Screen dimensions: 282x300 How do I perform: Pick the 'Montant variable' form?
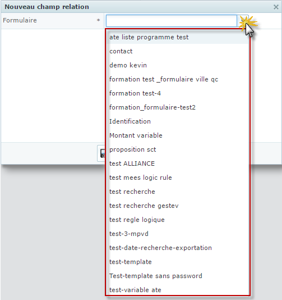tap(177, 135)
